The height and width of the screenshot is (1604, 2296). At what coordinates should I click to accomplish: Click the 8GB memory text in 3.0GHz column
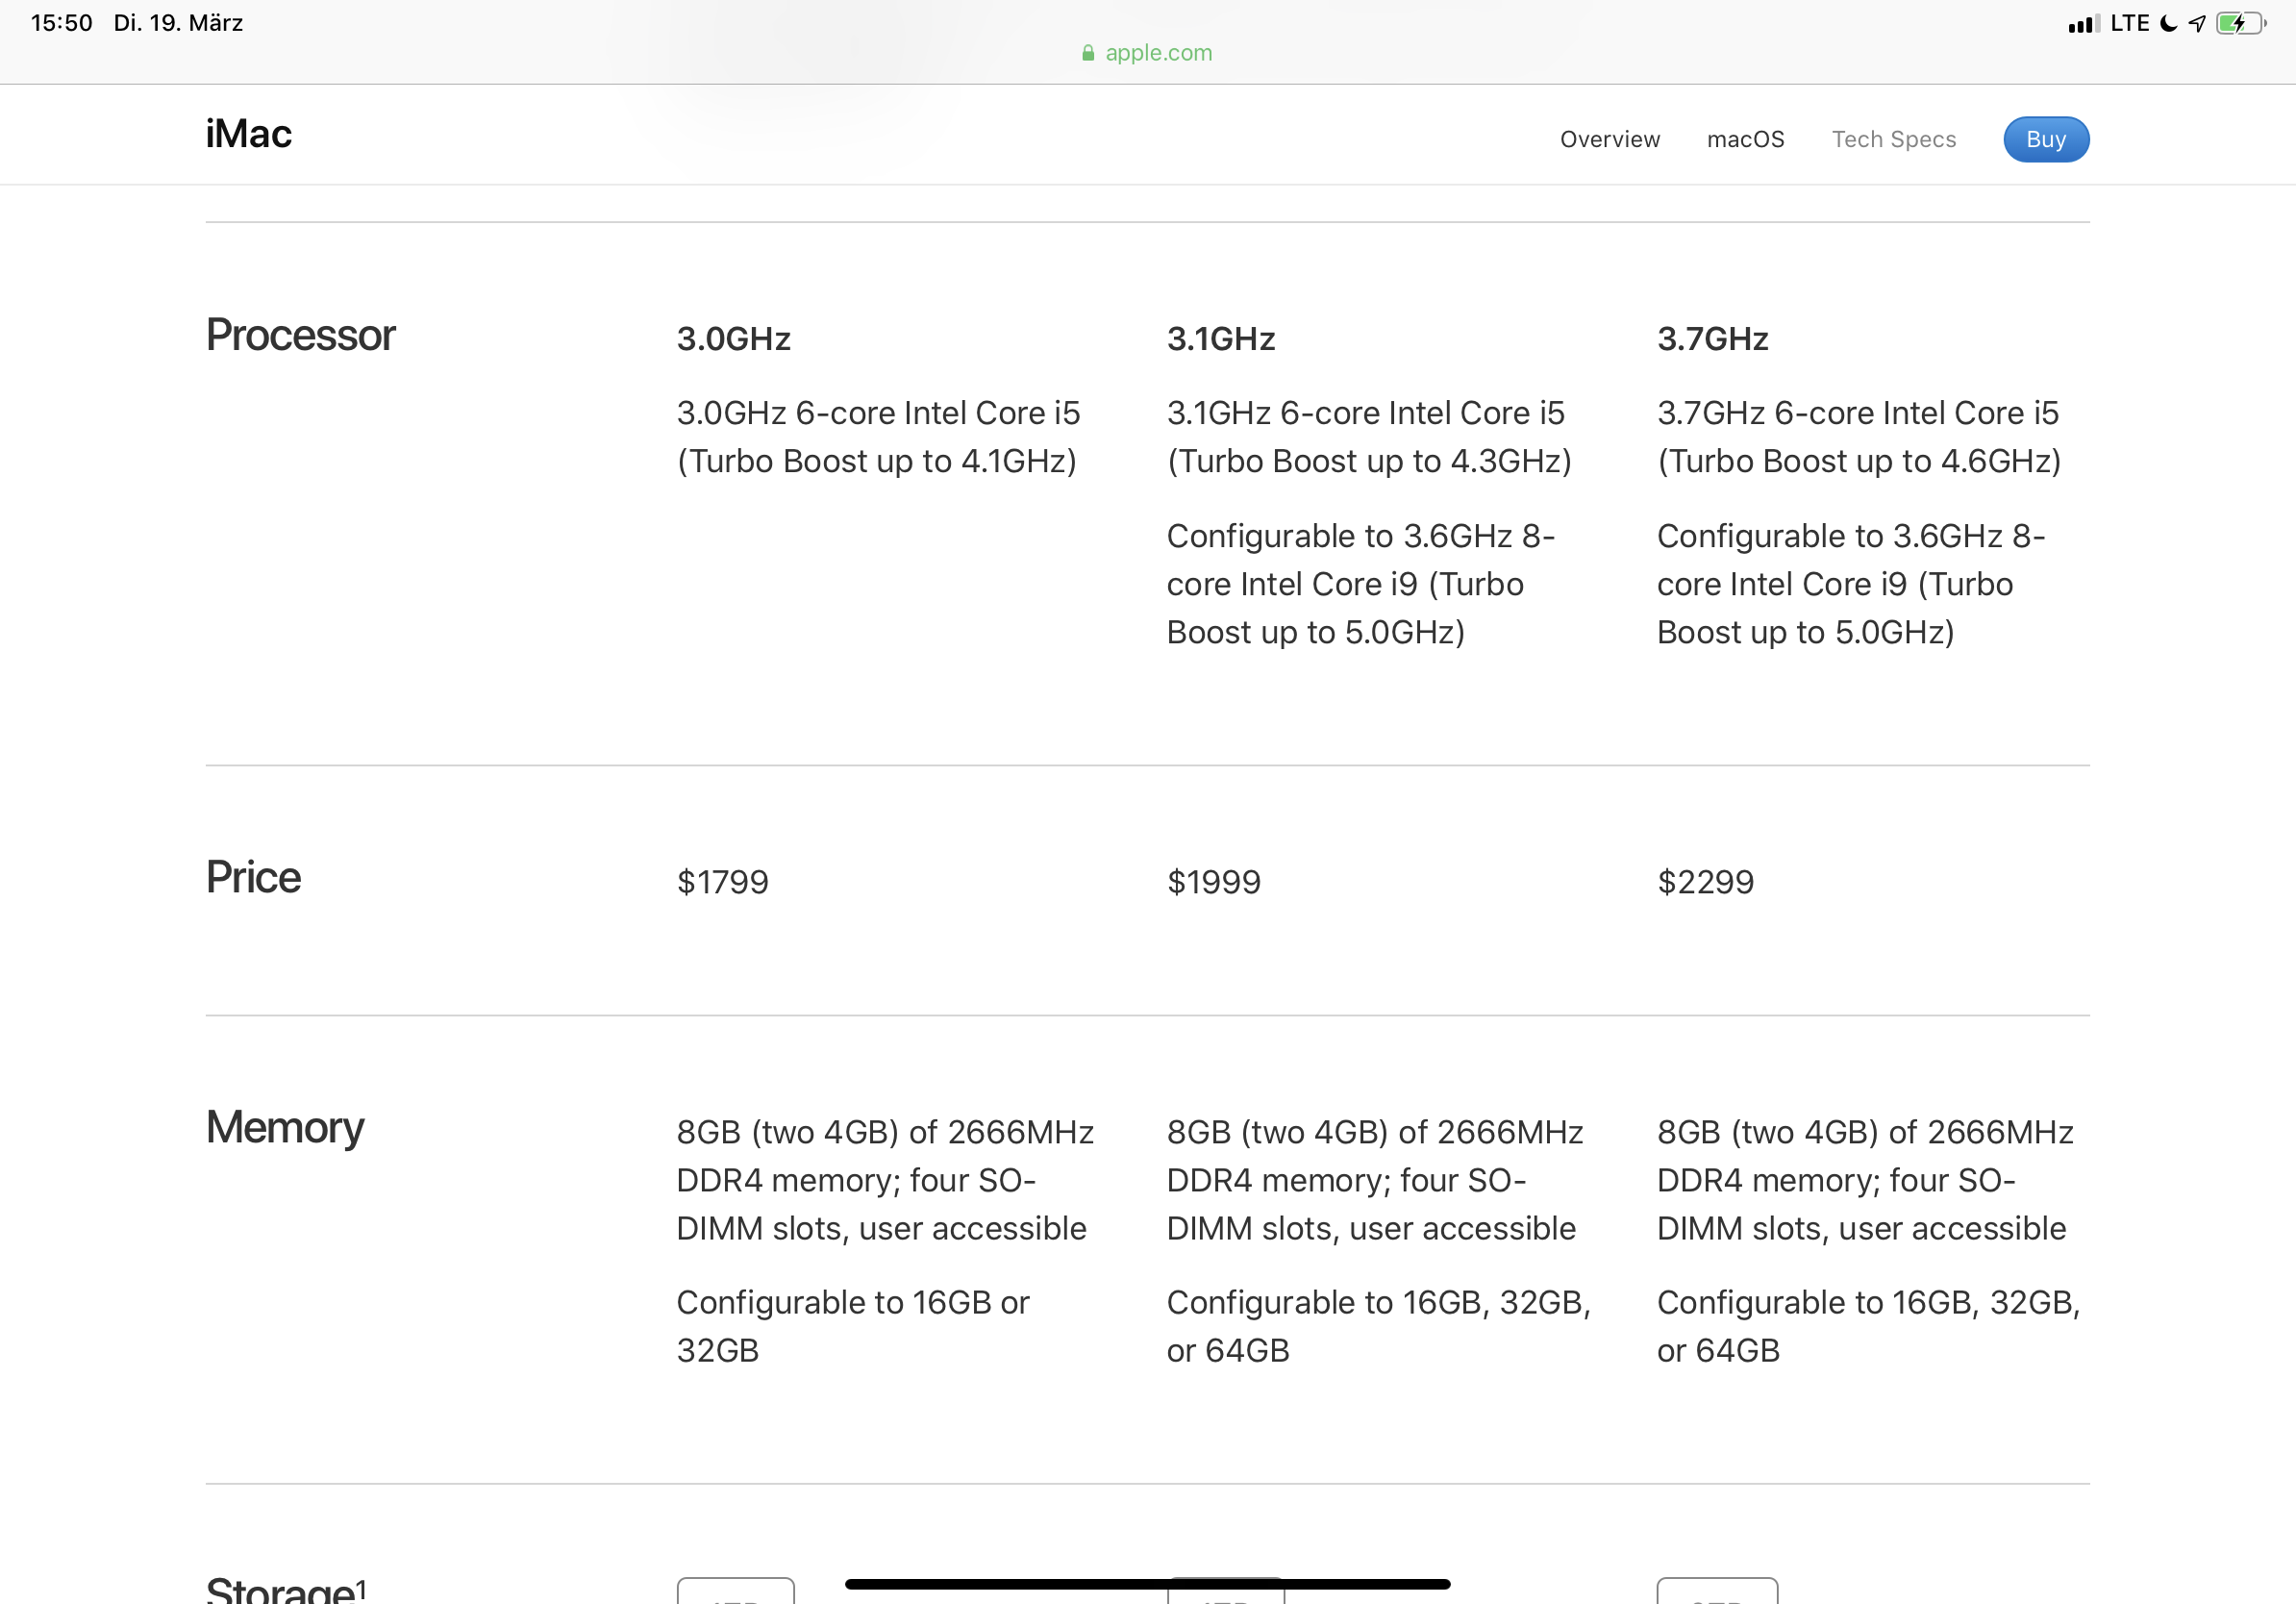tap(885, 1180)
